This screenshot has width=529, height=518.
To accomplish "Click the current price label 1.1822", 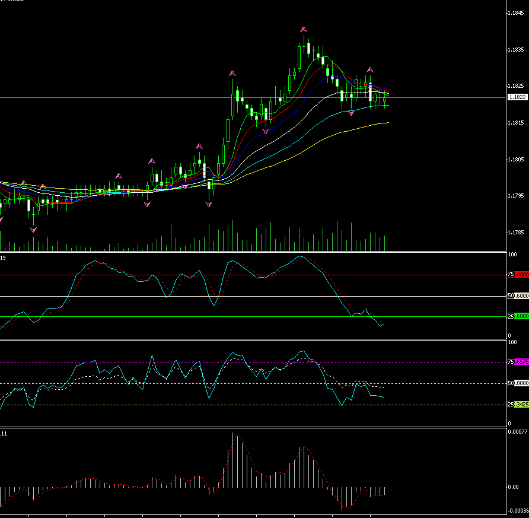I will coord(518,97).
